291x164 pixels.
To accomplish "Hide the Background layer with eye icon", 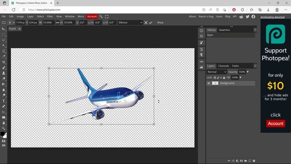I will [x=209, y=83].
